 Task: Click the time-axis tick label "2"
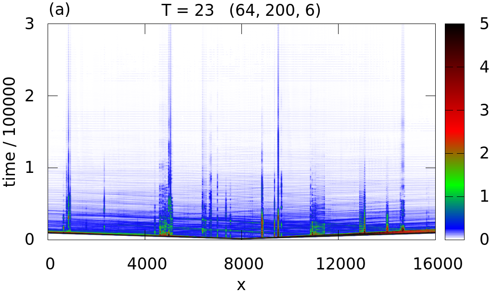click(29, 96)
